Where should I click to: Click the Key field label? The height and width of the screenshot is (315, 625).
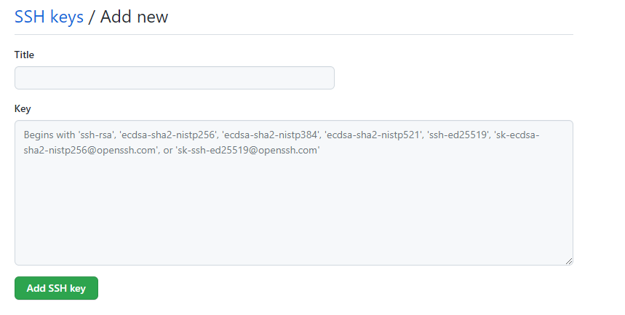tap(23, 108)
